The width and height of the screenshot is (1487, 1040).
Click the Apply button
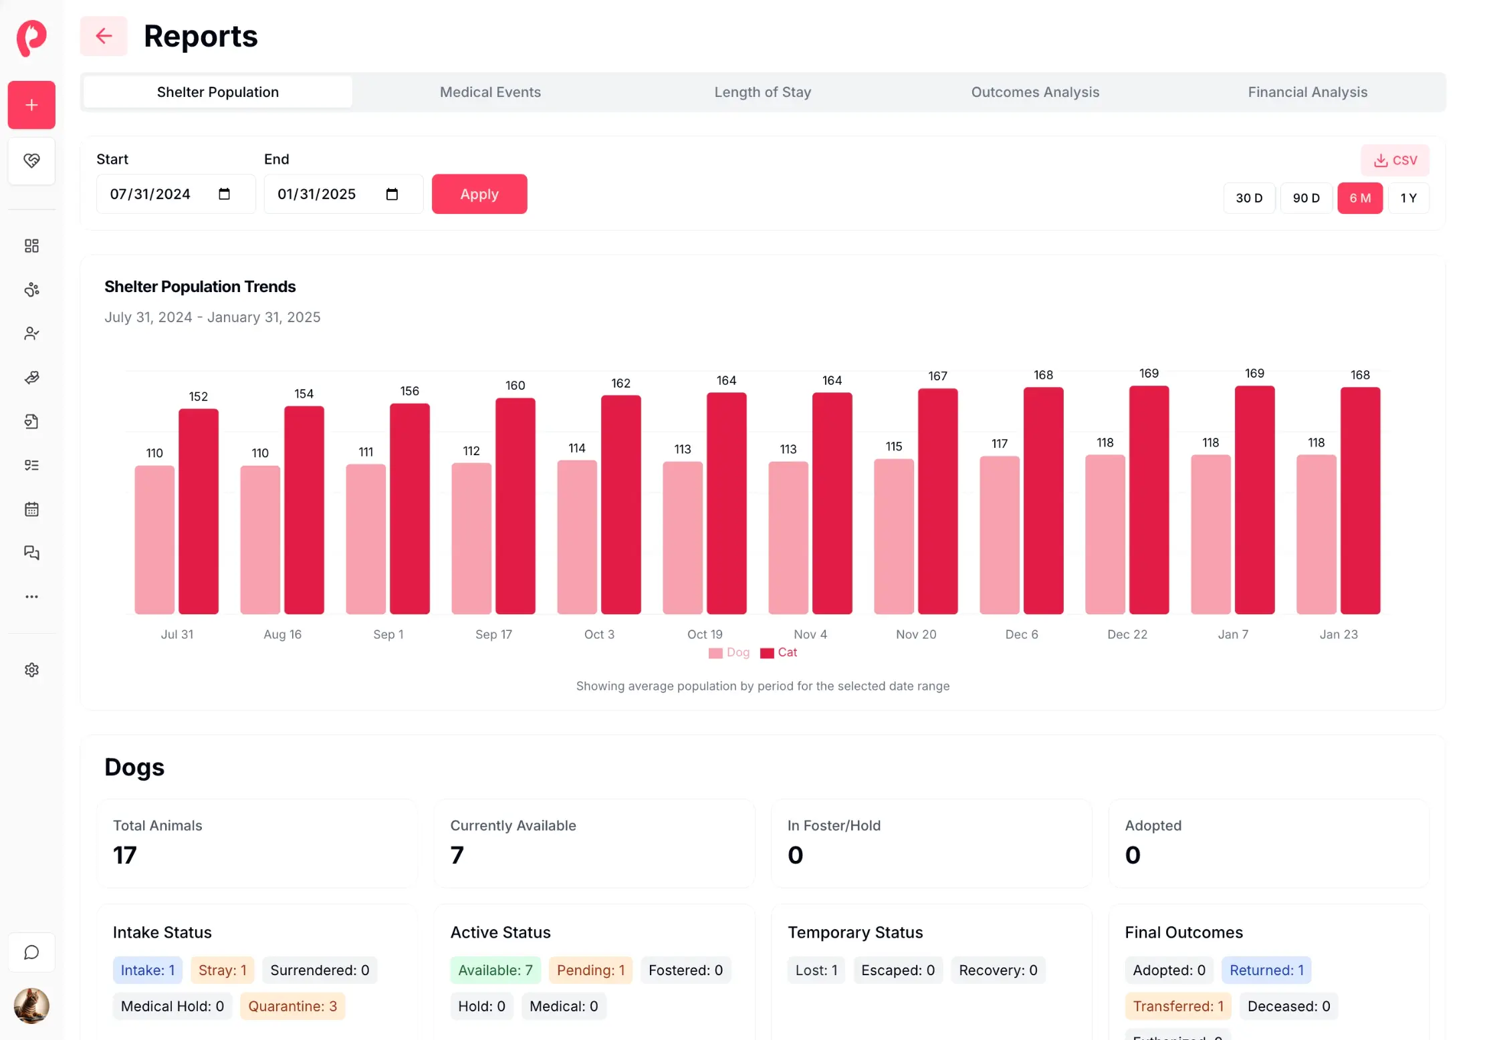(x=479, y=194)
